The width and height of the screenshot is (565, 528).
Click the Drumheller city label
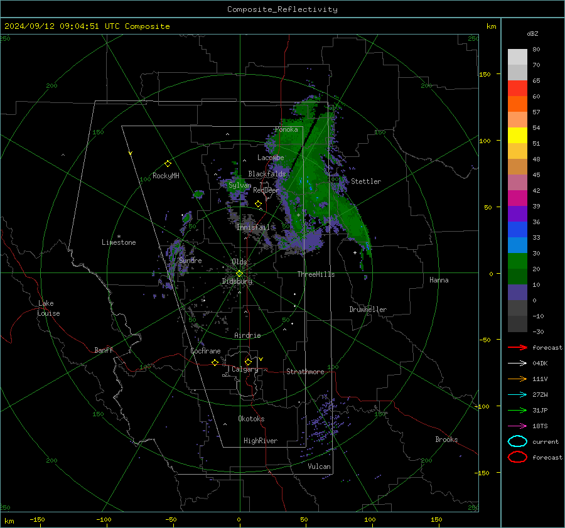pyautogui.click(x=368, y=310)
